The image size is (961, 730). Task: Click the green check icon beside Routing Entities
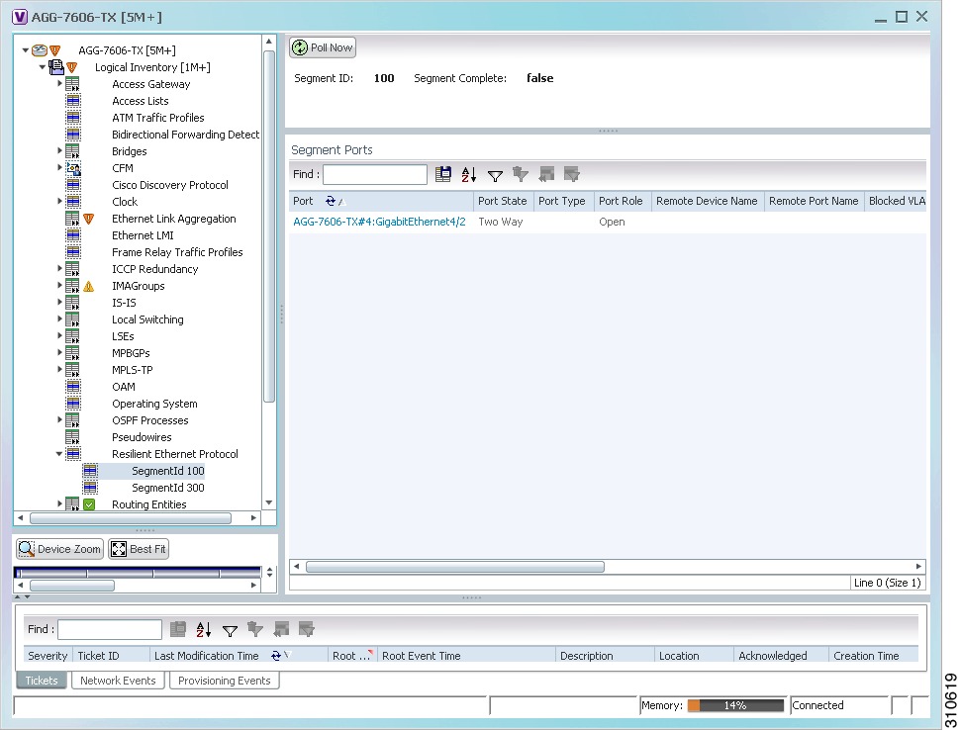point(89,504)
